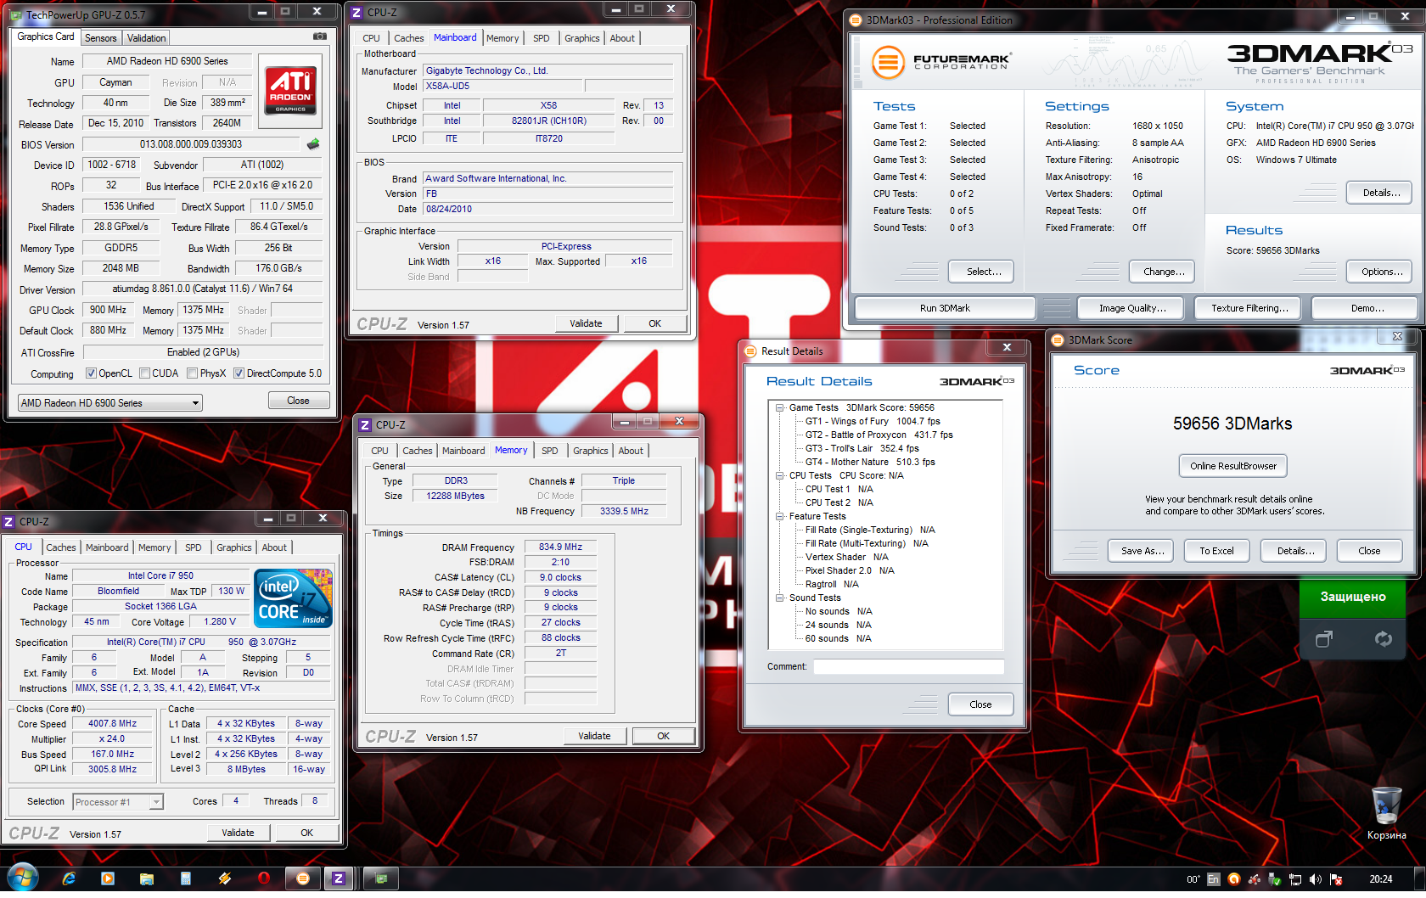Switch to GPU-Z taskbar button
Image resolution: width=1426 pixels, height=898 pixels.
coord(381,878)
